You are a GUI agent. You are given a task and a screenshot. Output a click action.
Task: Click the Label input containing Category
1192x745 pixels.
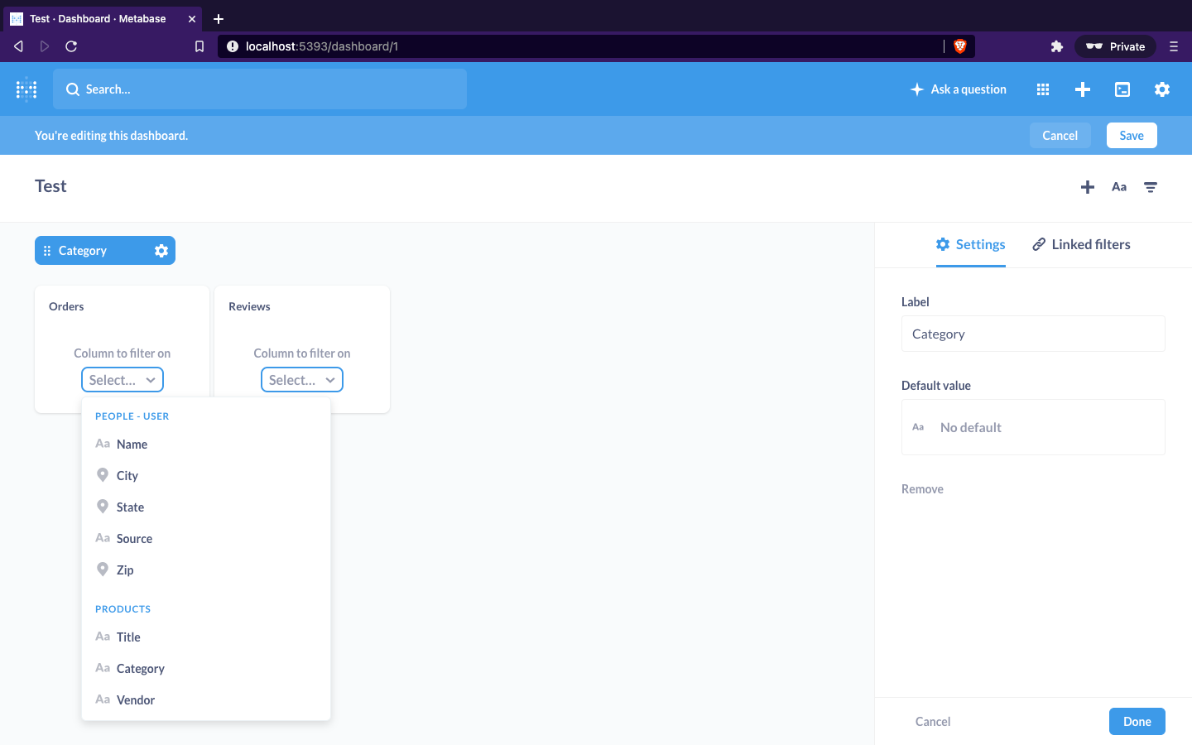(x=1033, y=334)
